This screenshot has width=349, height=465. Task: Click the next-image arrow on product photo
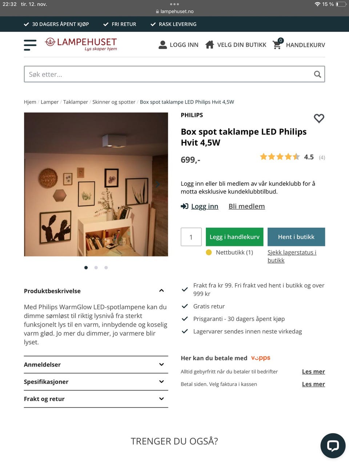(158, 184)
